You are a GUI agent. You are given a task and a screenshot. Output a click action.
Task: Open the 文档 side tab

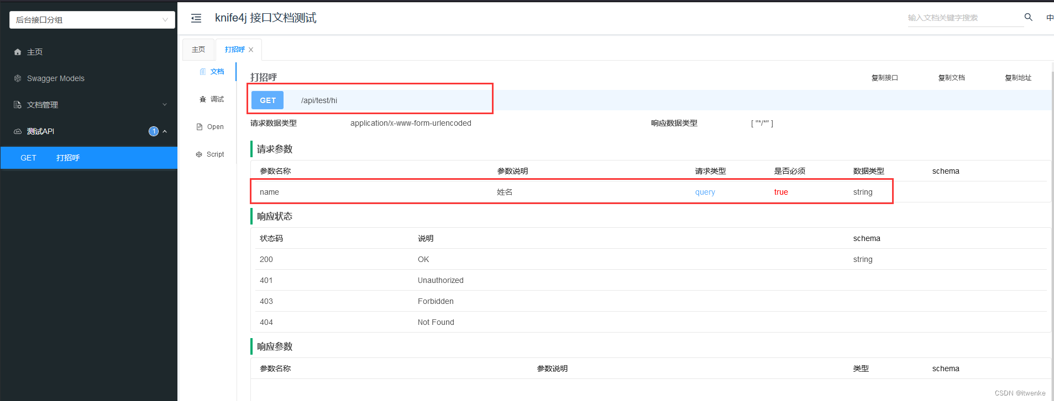click(212, 72)
